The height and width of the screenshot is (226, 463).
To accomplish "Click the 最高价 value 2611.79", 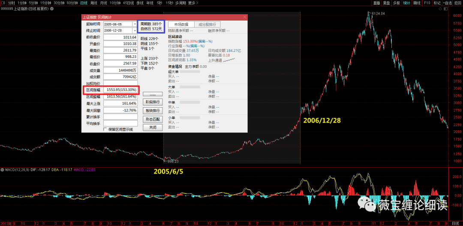I will 120,51.
